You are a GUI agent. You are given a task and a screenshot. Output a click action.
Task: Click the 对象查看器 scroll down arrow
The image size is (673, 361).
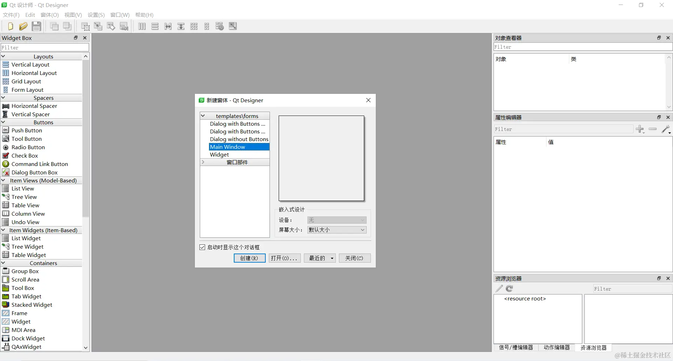coord(669,107)
